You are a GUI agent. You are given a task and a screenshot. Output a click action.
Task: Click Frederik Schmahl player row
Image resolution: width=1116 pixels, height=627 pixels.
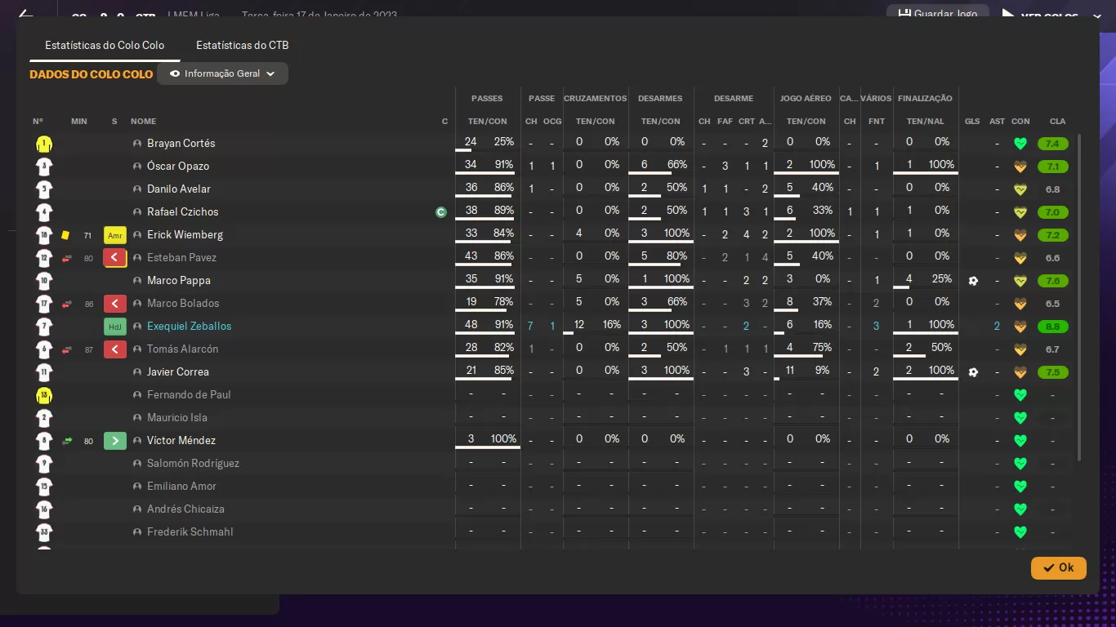(549, 532)
